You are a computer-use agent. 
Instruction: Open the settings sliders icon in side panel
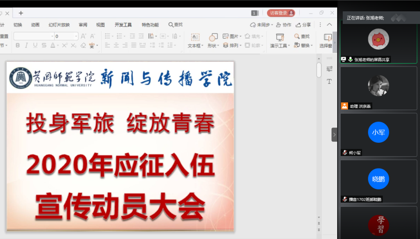pyautogui.click(x=329, y=69)
